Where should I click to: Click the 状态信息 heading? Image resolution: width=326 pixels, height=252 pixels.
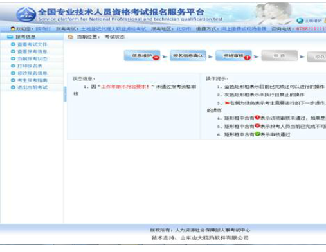(84, 79)
